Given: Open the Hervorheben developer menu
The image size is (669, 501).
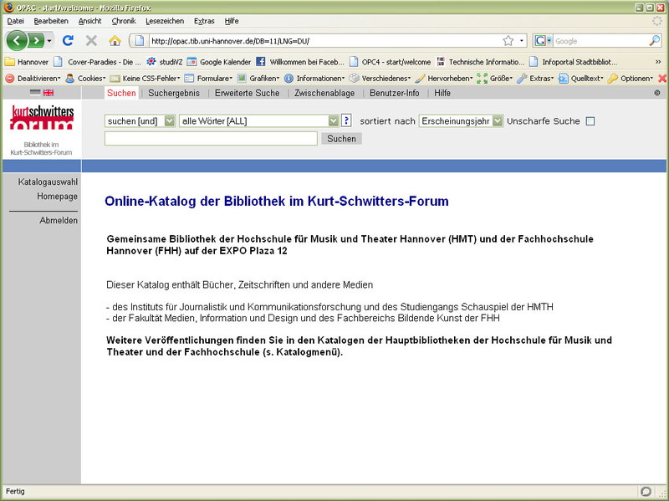Looking at the screenshot, I should coord(444,78).
